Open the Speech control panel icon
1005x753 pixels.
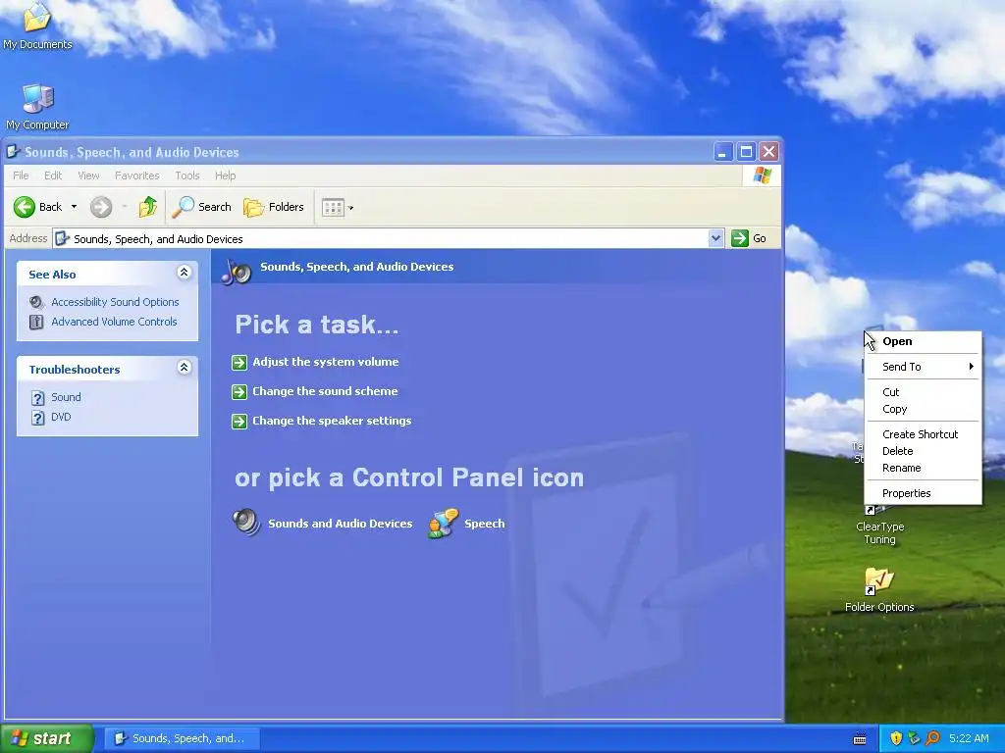[x=444, y=524]
